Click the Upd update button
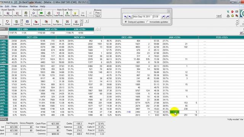 coord(218,16)
